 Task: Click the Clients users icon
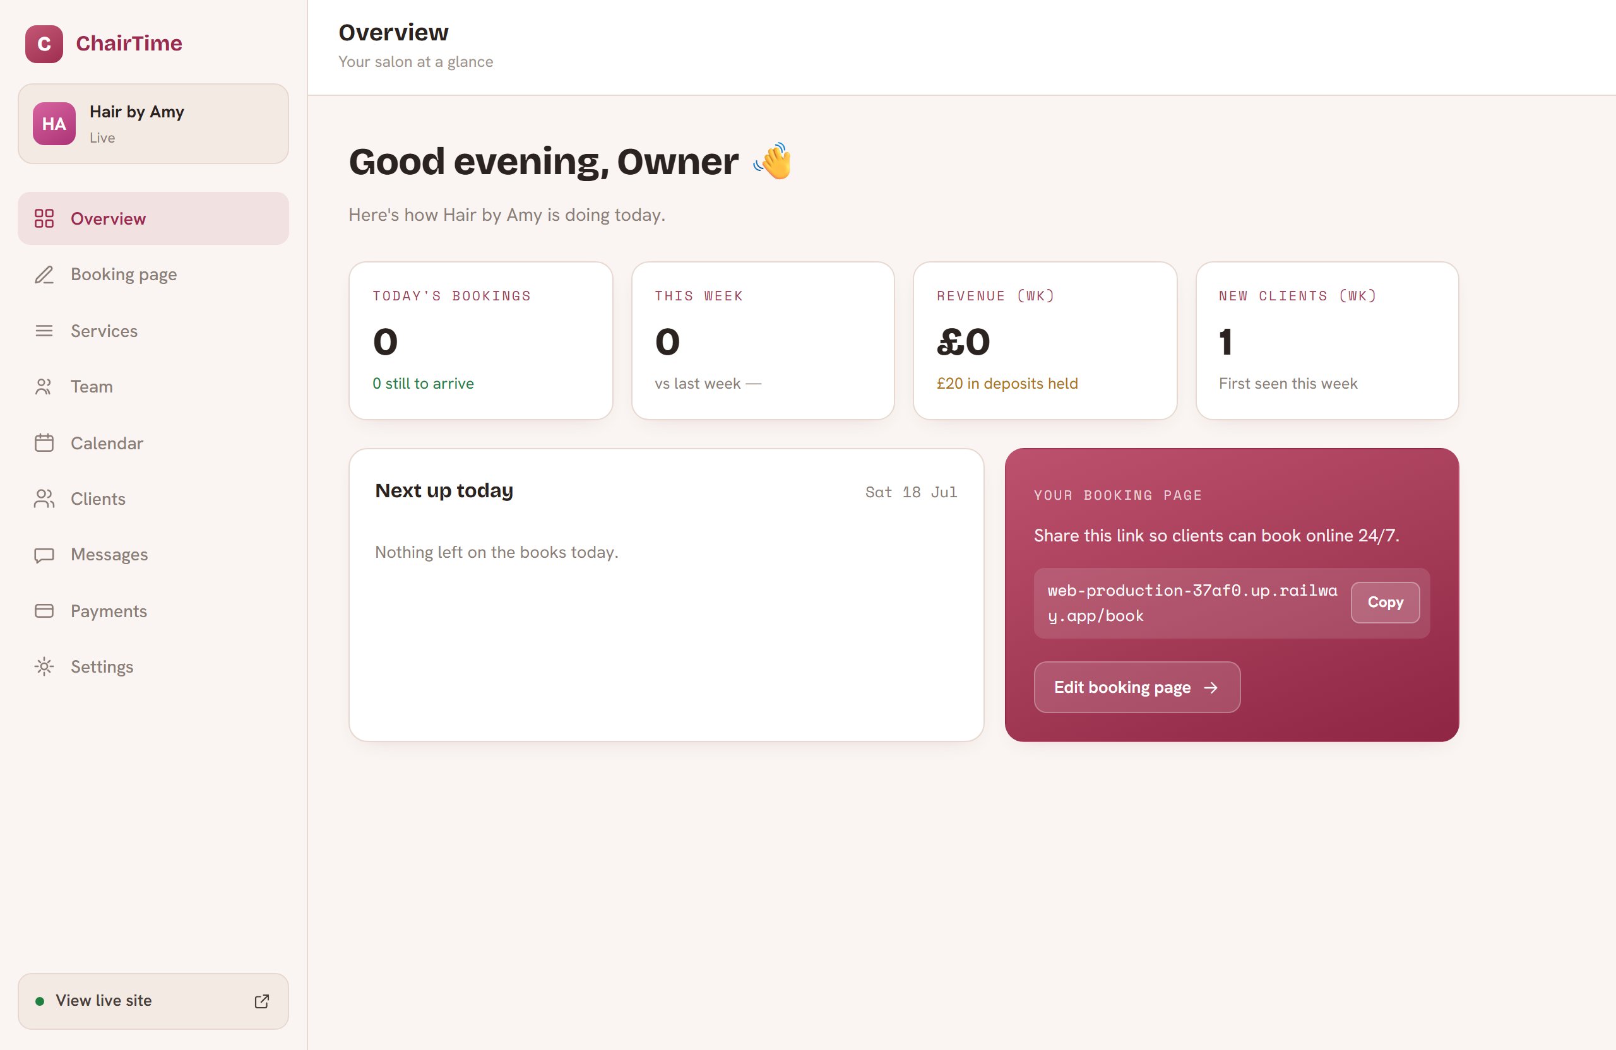tap(44, 499)
